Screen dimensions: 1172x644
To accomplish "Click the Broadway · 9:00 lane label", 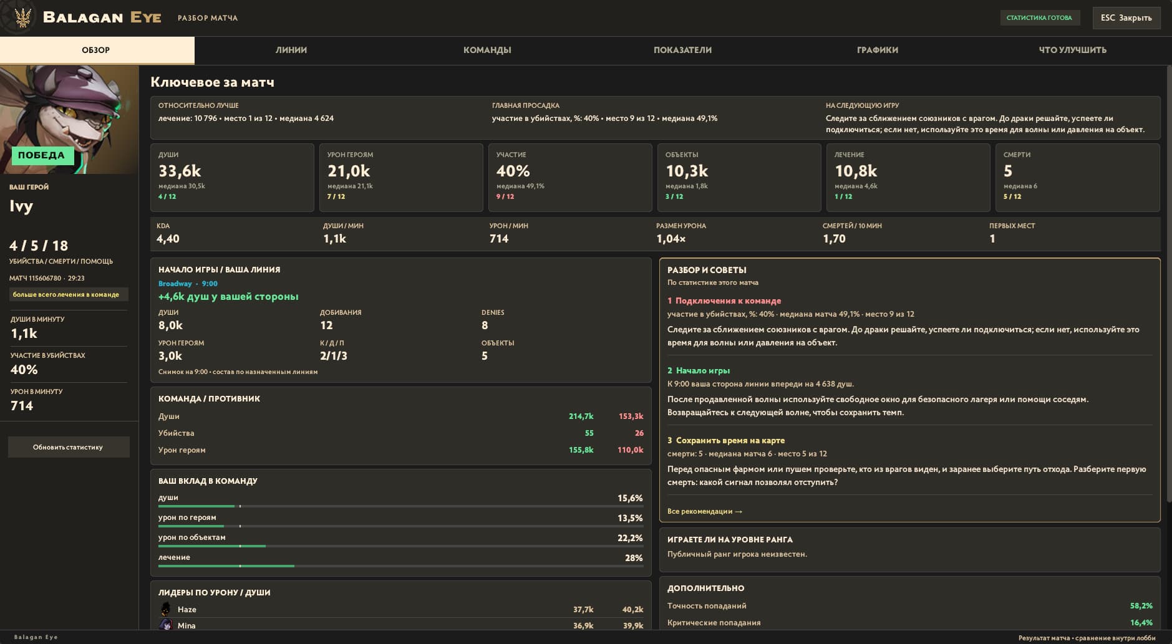I will [188, 284].
